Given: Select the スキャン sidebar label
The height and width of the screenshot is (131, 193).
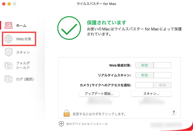Looking at the screenshot, I should pyautogui.click(x=23, y=52).
